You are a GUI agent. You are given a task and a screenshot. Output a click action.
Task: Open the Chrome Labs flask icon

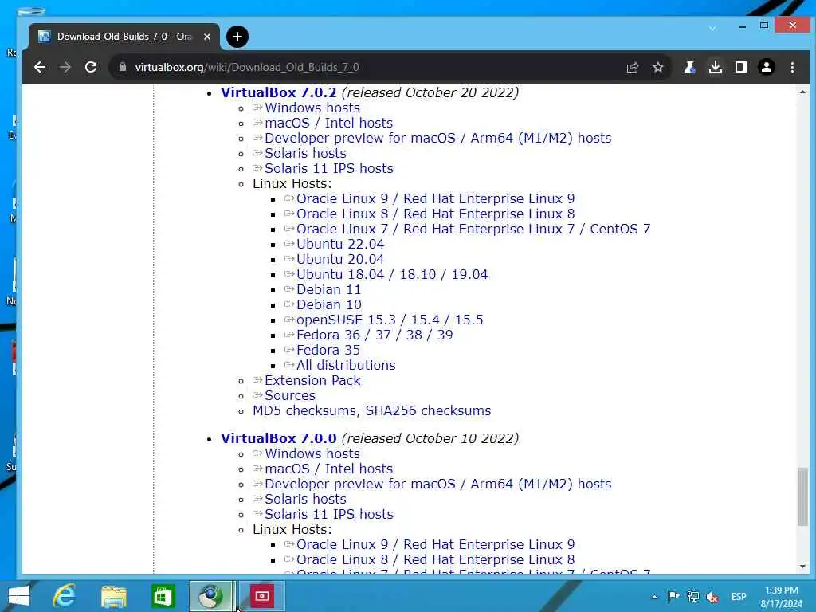coord(690,67)
